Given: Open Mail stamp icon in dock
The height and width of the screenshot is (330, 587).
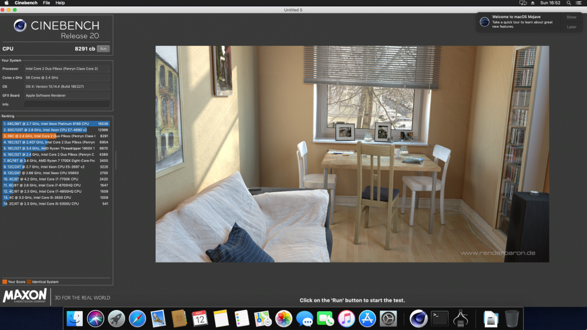Looking at the screenshot, I should [158, 319].
